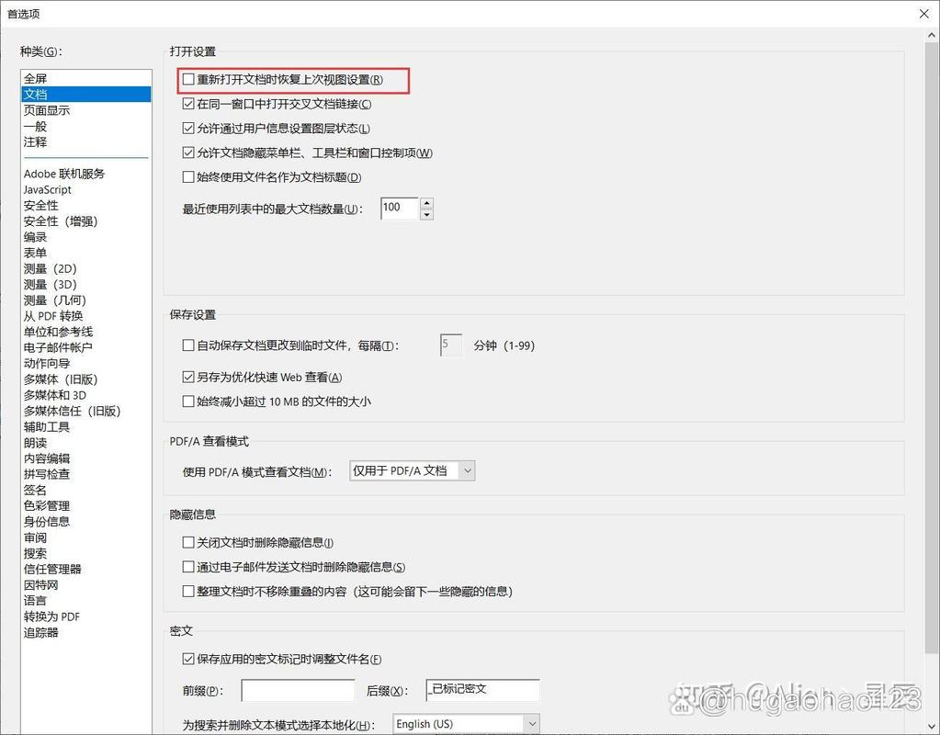Viewport: 940px width, 735px height.
Task: Uncheck 另存为优化快速 Web 查看
Action: pos(188,378)
